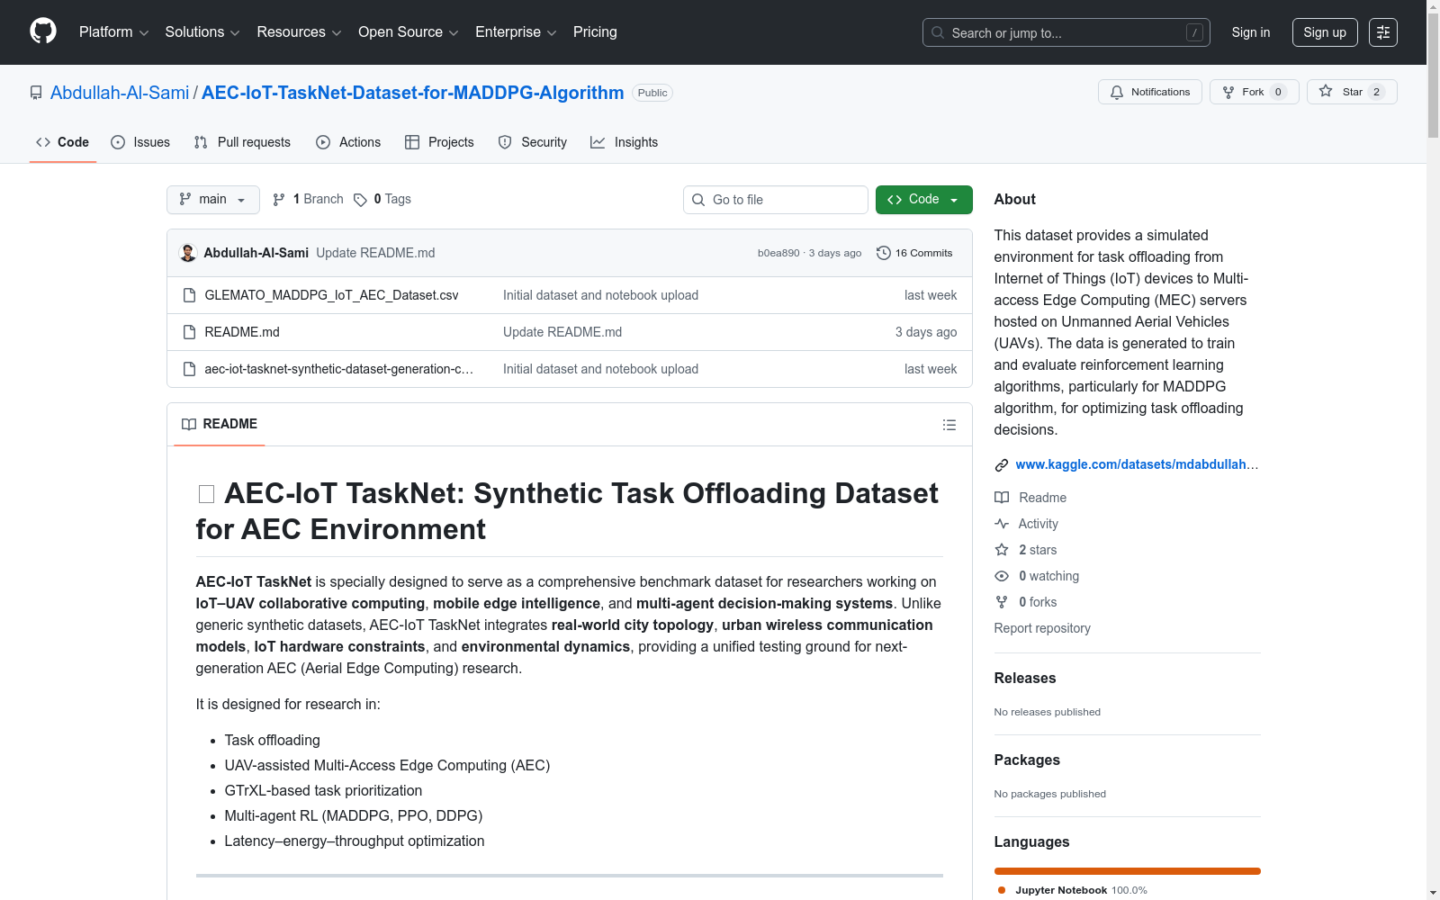1440x900 pixels.
Task: Expand the Open Source menu
Action: (x=409, y=32)
